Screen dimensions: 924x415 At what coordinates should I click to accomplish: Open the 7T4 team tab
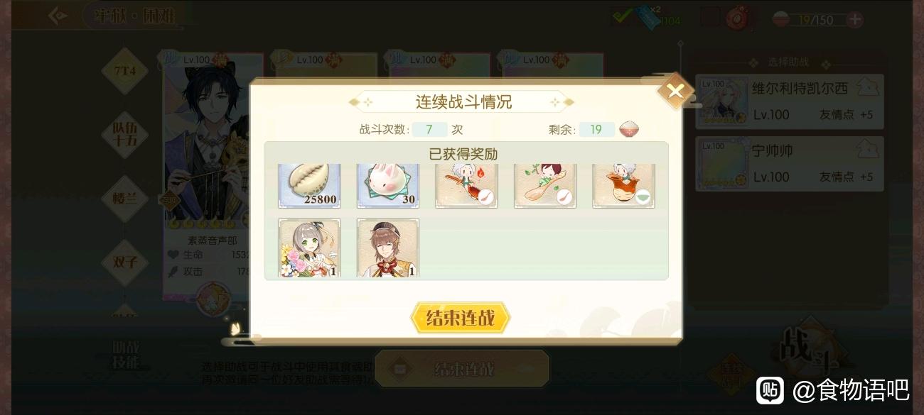[124, 71]
